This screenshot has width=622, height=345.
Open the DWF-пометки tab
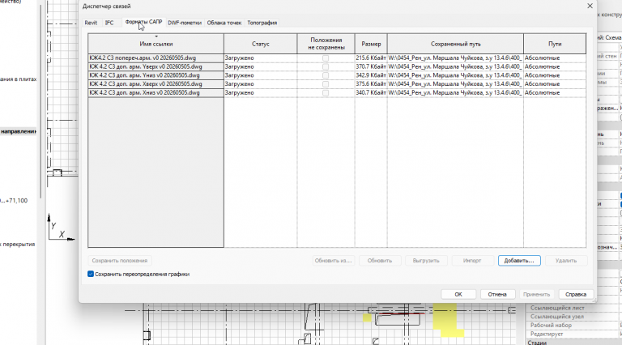point(185,23)
